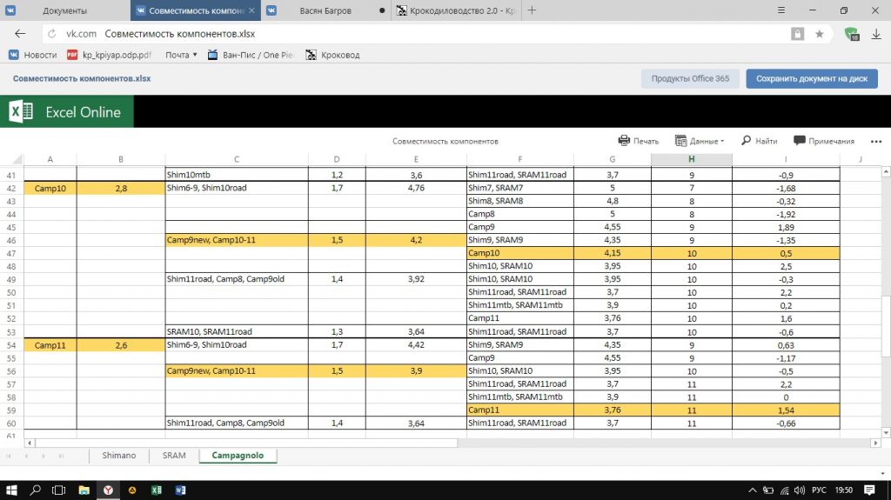Switch to the Shimano sheet tab
The image size is (891, 500).
[118, 455]
